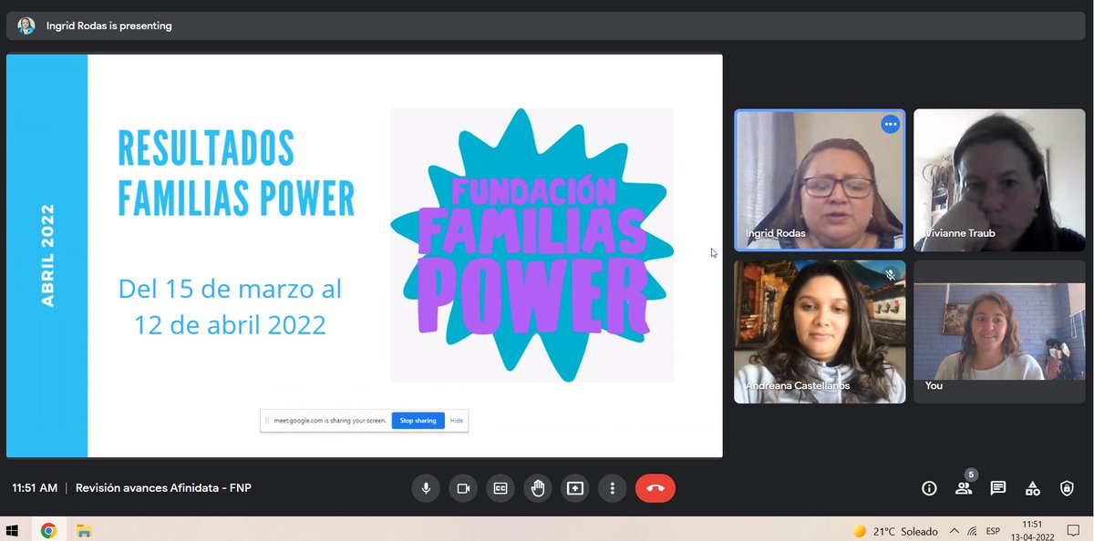Screen dimensions: 1094x541
Task: Open the network Wi-Fi settings icon
Action: [x=973, y=531]
